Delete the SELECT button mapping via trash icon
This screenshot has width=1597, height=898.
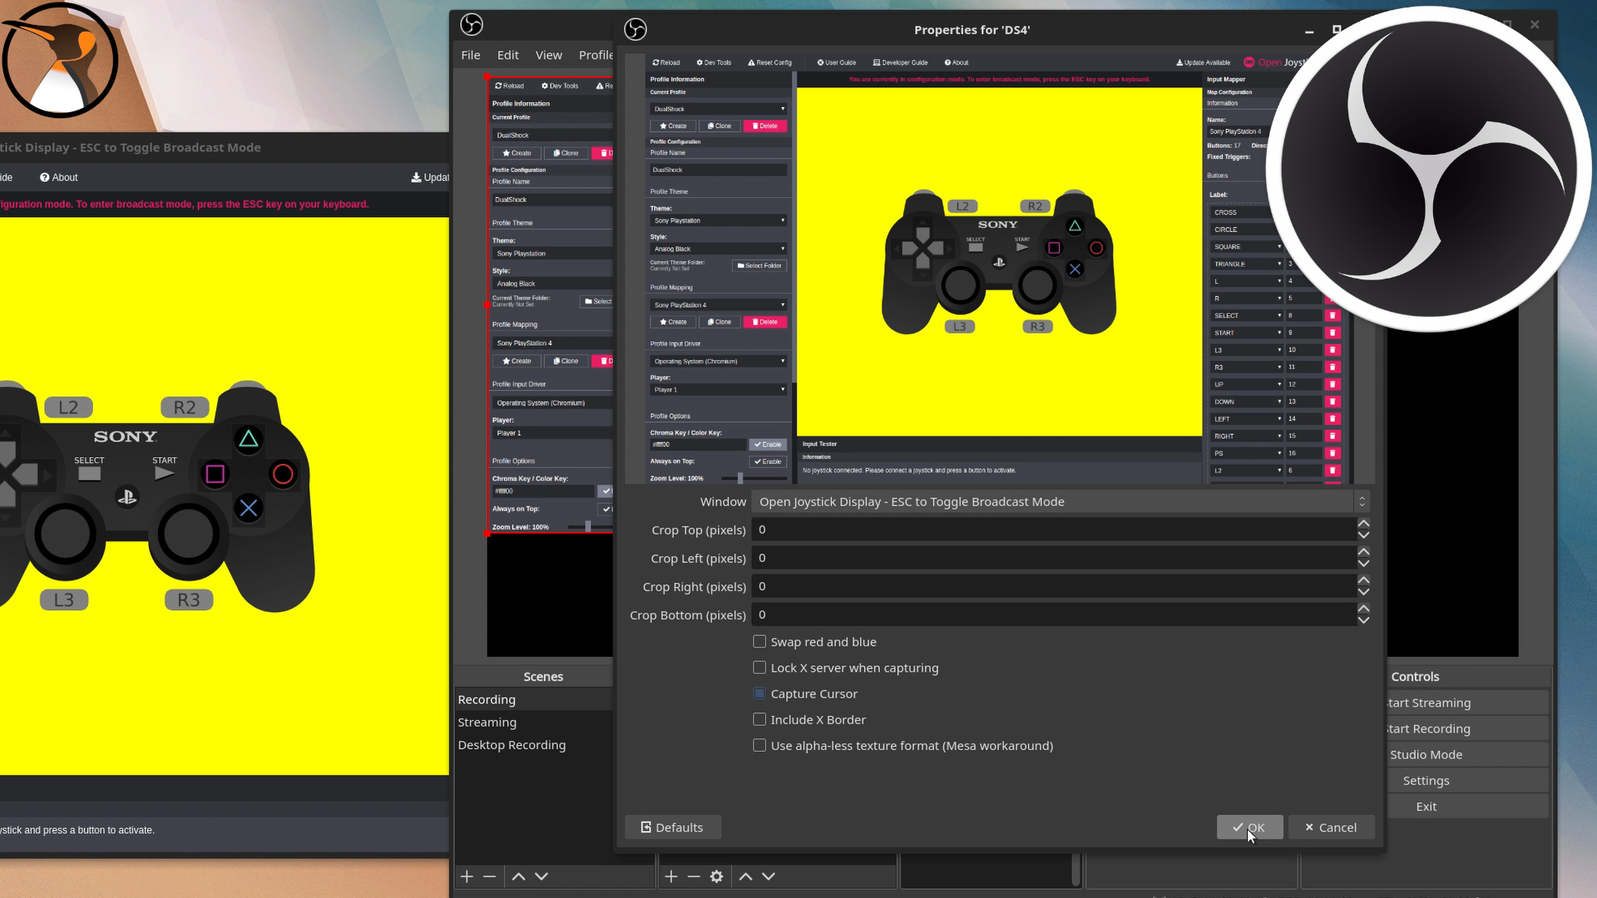(1333, 315)
